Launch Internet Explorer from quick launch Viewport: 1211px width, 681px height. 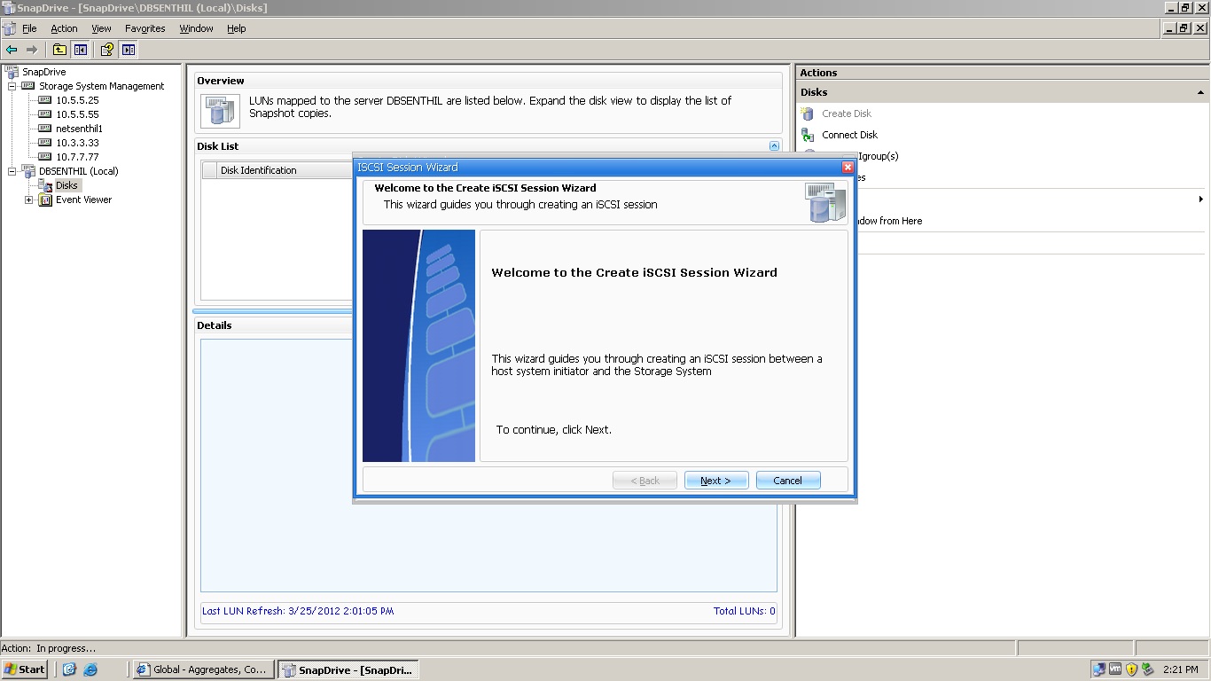click(90, 669)
